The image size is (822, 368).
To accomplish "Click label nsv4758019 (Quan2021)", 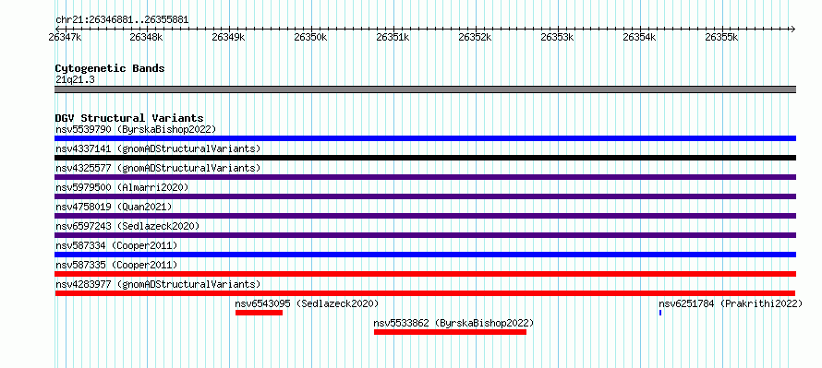I will pos(114,207).
